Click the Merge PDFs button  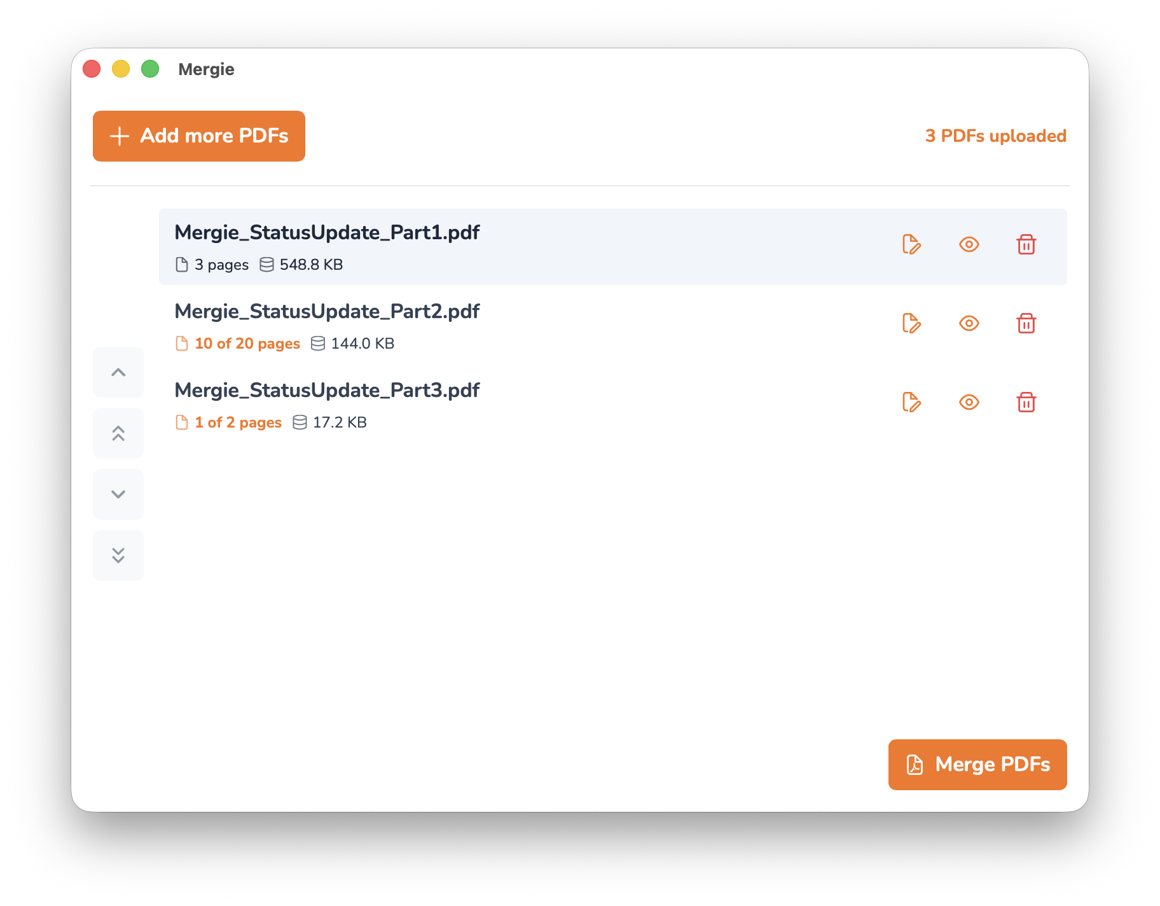pos(977,765)
